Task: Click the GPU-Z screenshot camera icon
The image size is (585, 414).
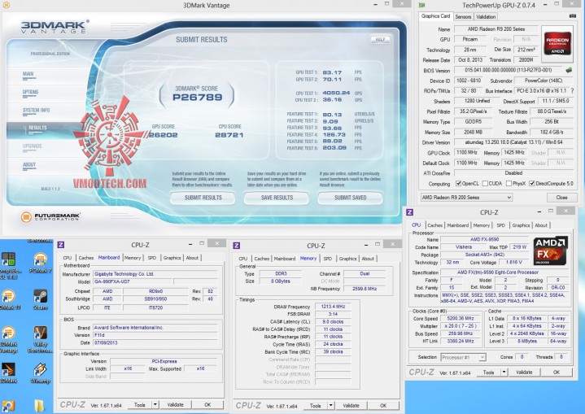Action: click(x=573, y=16)
